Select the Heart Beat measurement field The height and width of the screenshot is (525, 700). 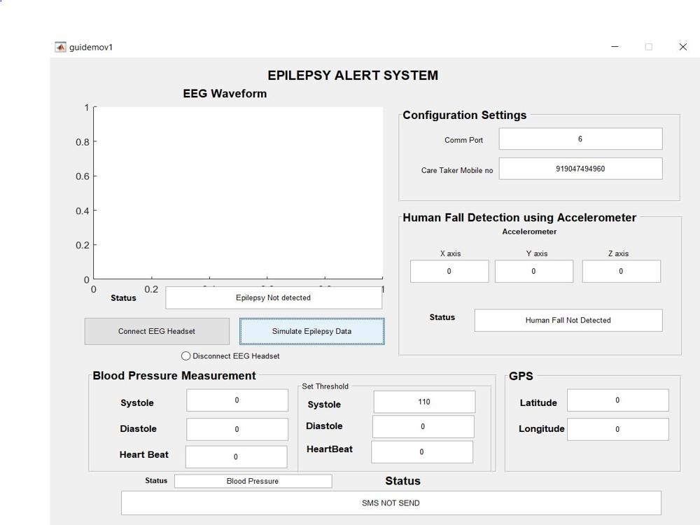click(x=236, y=456)
